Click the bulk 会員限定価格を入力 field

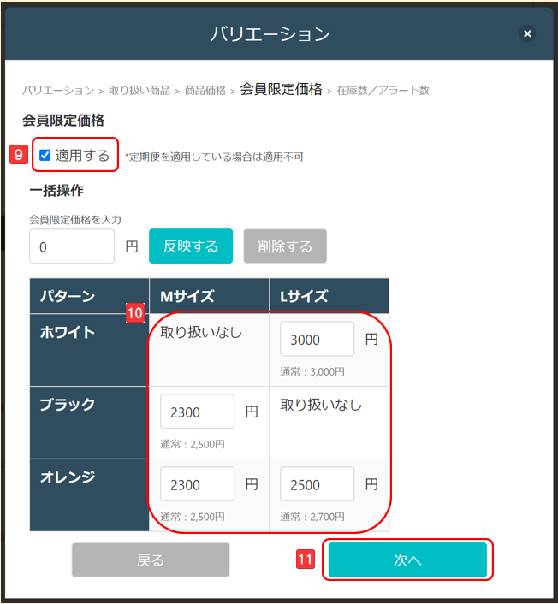coord(72,246)
